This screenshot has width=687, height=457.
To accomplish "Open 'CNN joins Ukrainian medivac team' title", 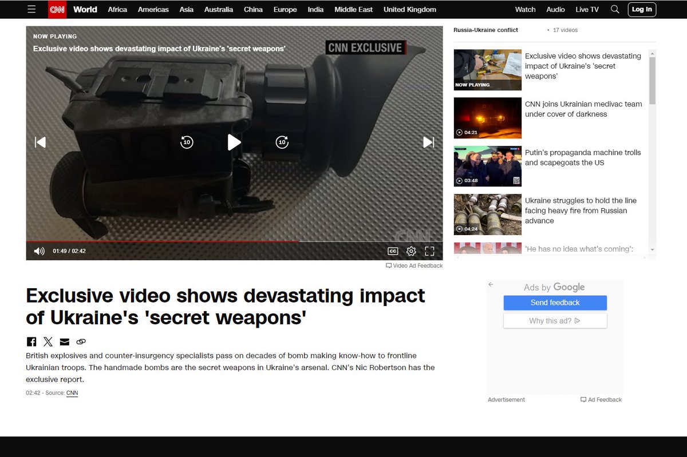I will point(583,109).
